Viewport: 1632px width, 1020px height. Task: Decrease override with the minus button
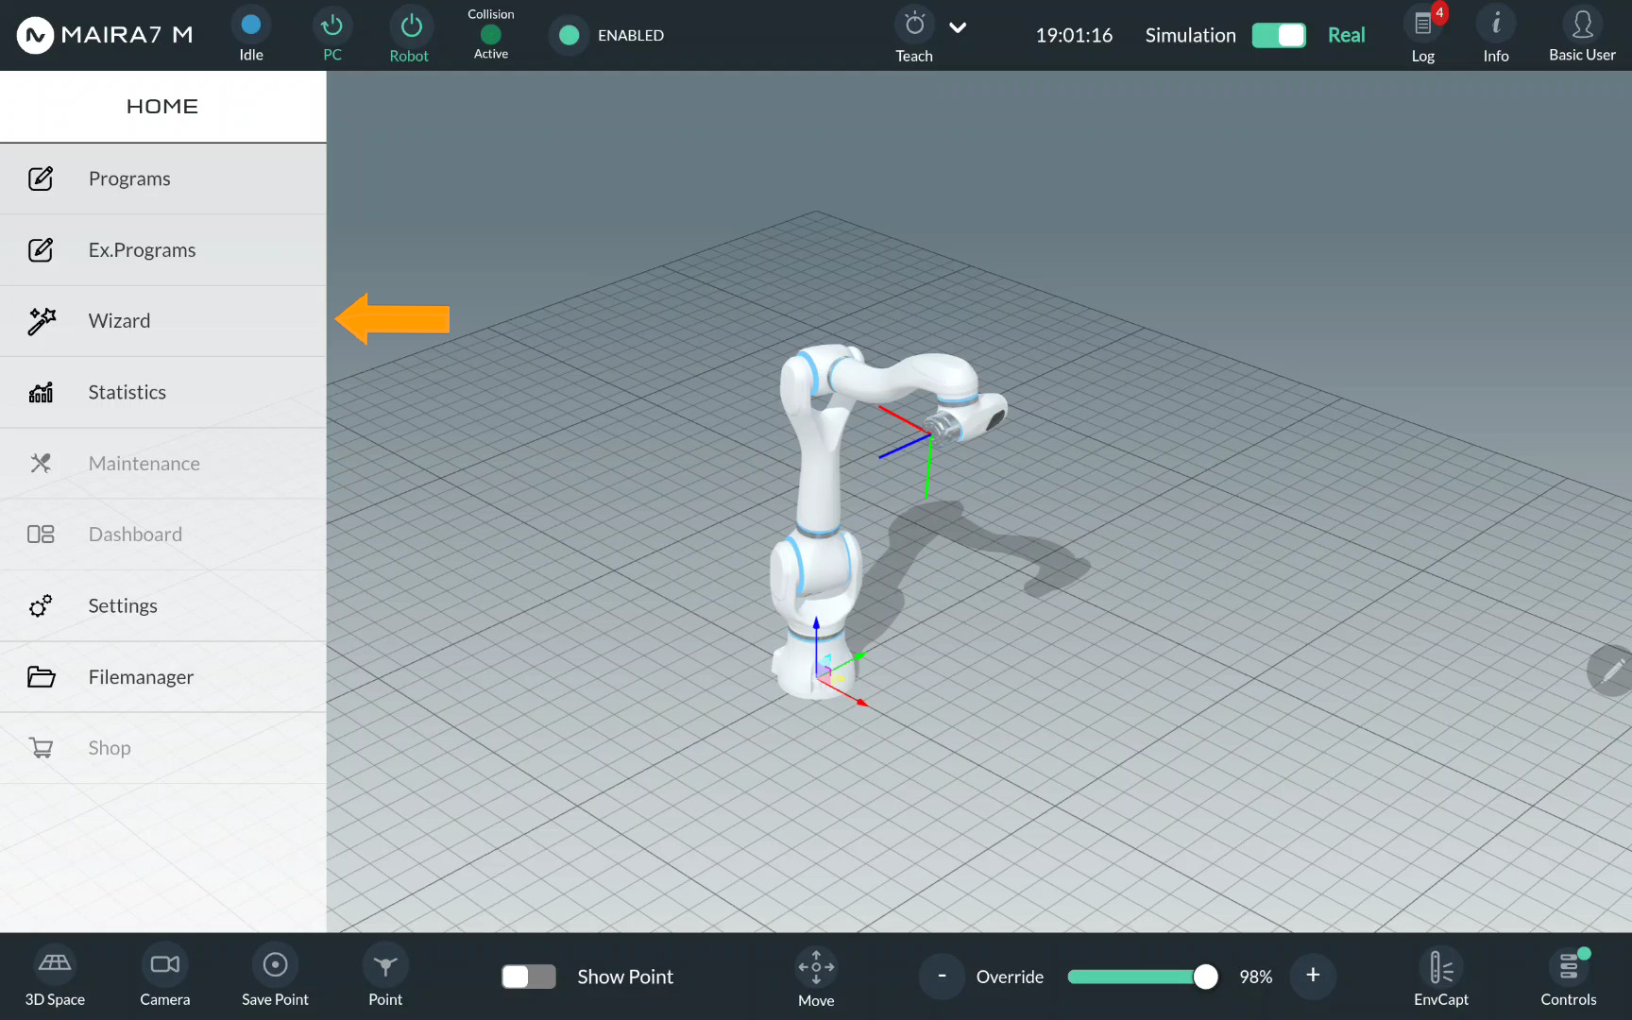point(942,976)
